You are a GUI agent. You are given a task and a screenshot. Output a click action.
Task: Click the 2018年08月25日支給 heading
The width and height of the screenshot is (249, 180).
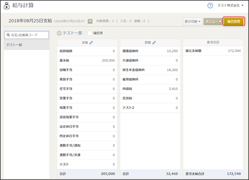tap(30, 21)
